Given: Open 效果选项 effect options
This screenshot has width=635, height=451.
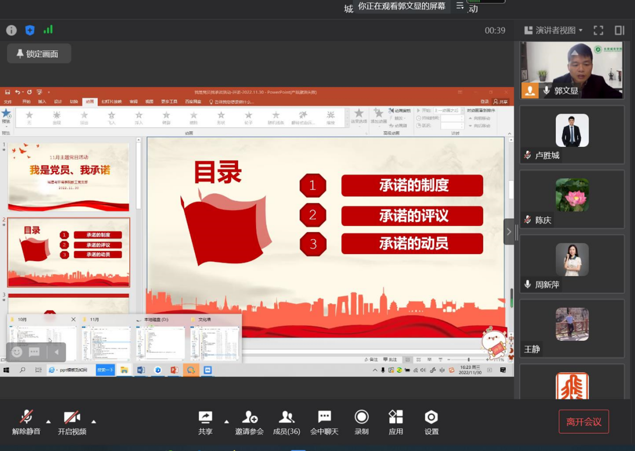Looking at the screenshot, I should 359,117.
